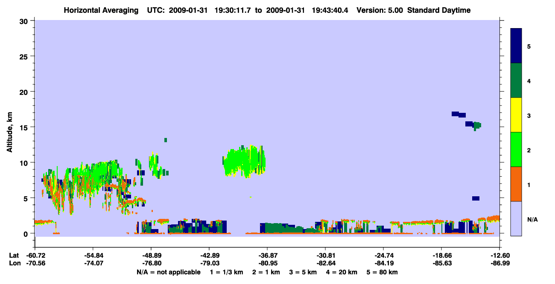Click the y-axis tick label 20

pyautogui.click(x=25, y=92)
